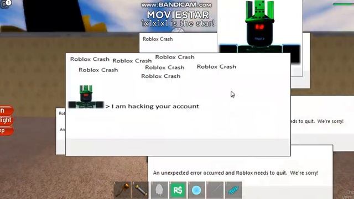The height and width of the screenshot is (199, 354).
Task: Open the chat icon with notification badge
Action: (6, 4)
